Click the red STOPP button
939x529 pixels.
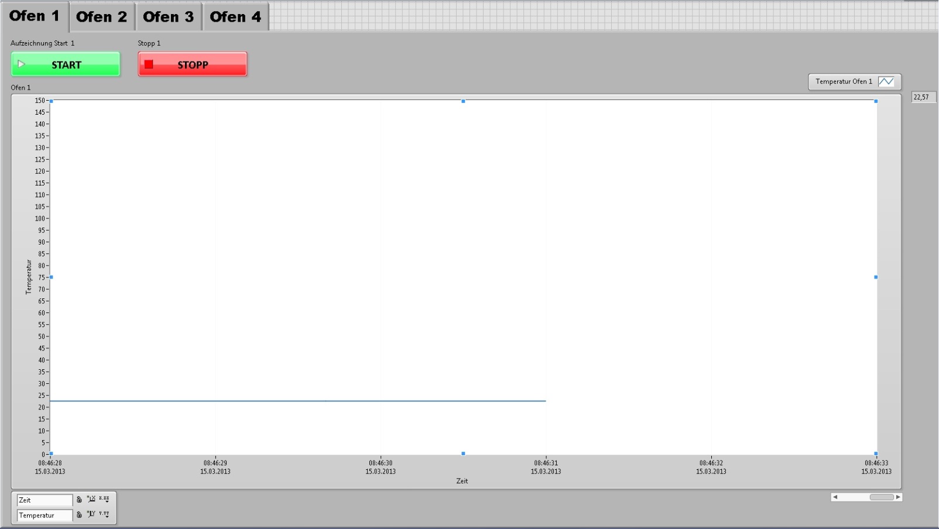pyautogui.click(x=193, y=64)
